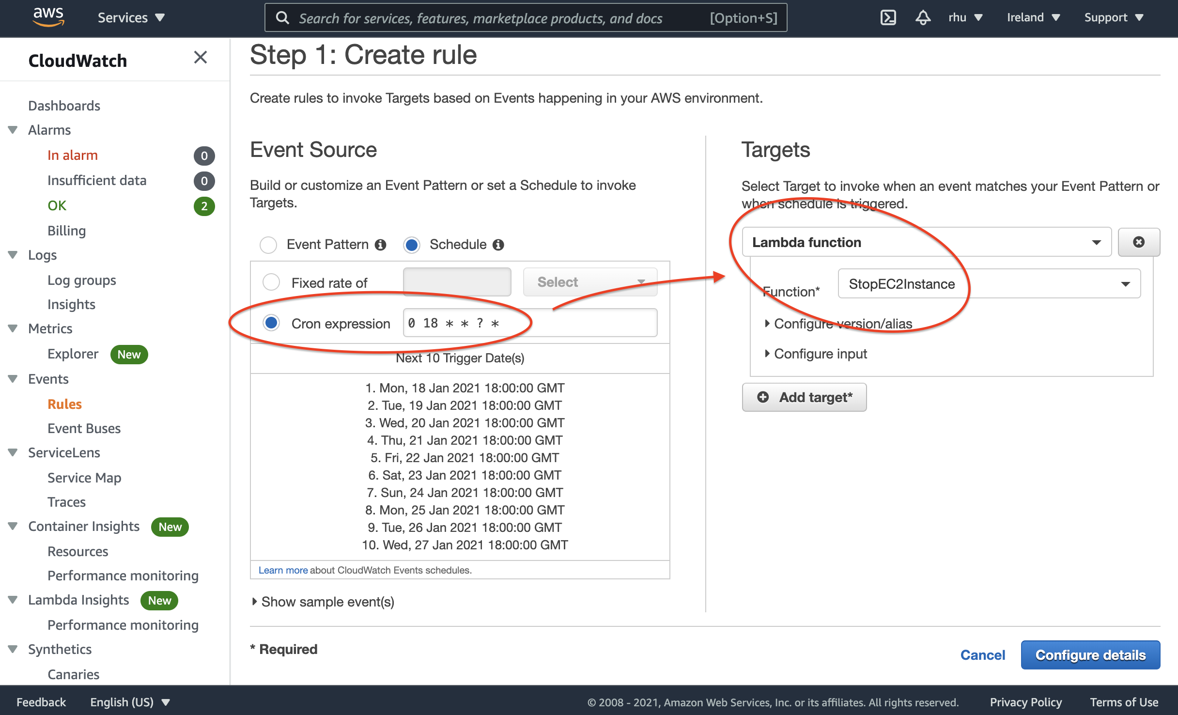Collapse the Synthetics section
The height and width of the screenshot is (715, 1178).
point(13,649)
